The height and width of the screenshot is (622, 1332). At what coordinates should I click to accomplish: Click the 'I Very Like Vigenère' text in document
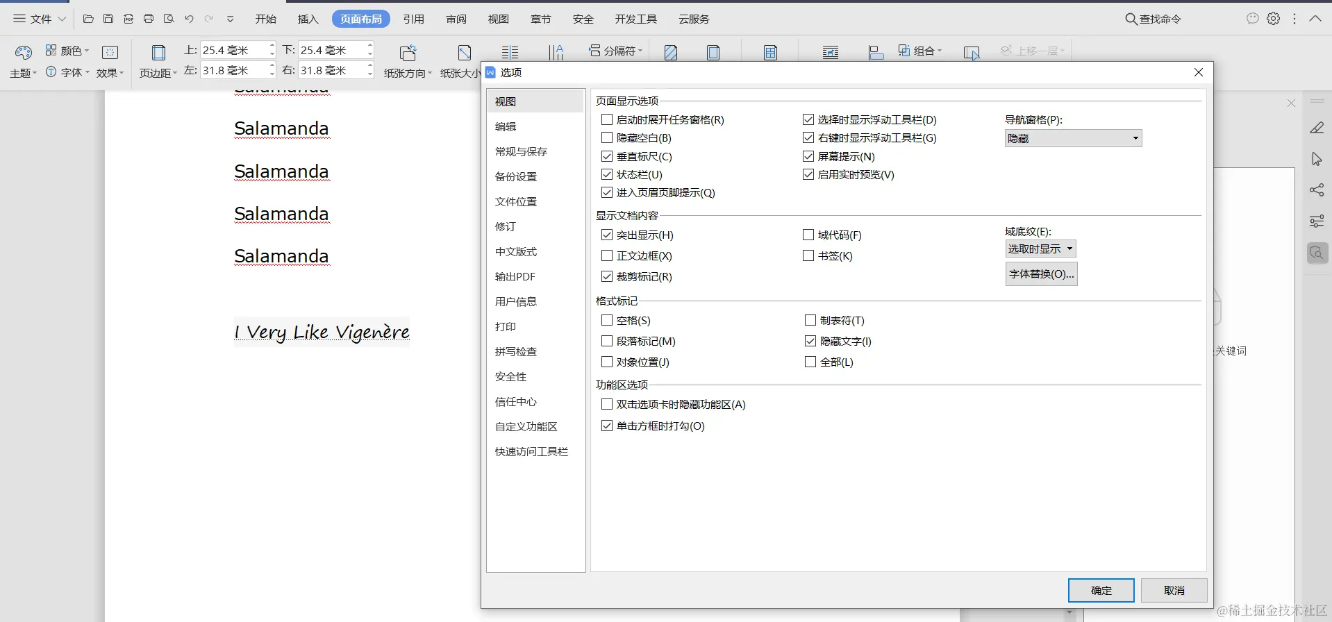coord(322,333)
